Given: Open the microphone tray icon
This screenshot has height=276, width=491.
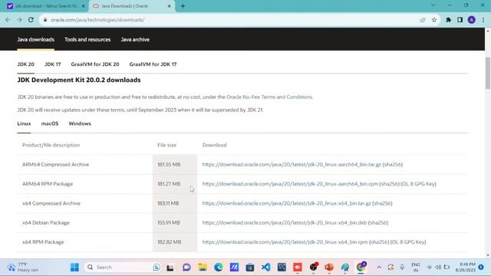Looking at the screenshot, I should coord(402,268).
